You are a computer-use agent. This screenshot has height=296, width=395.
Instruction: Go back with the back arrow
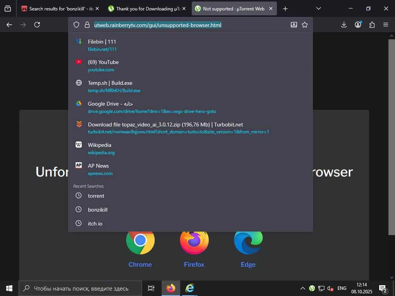(9, 25)
